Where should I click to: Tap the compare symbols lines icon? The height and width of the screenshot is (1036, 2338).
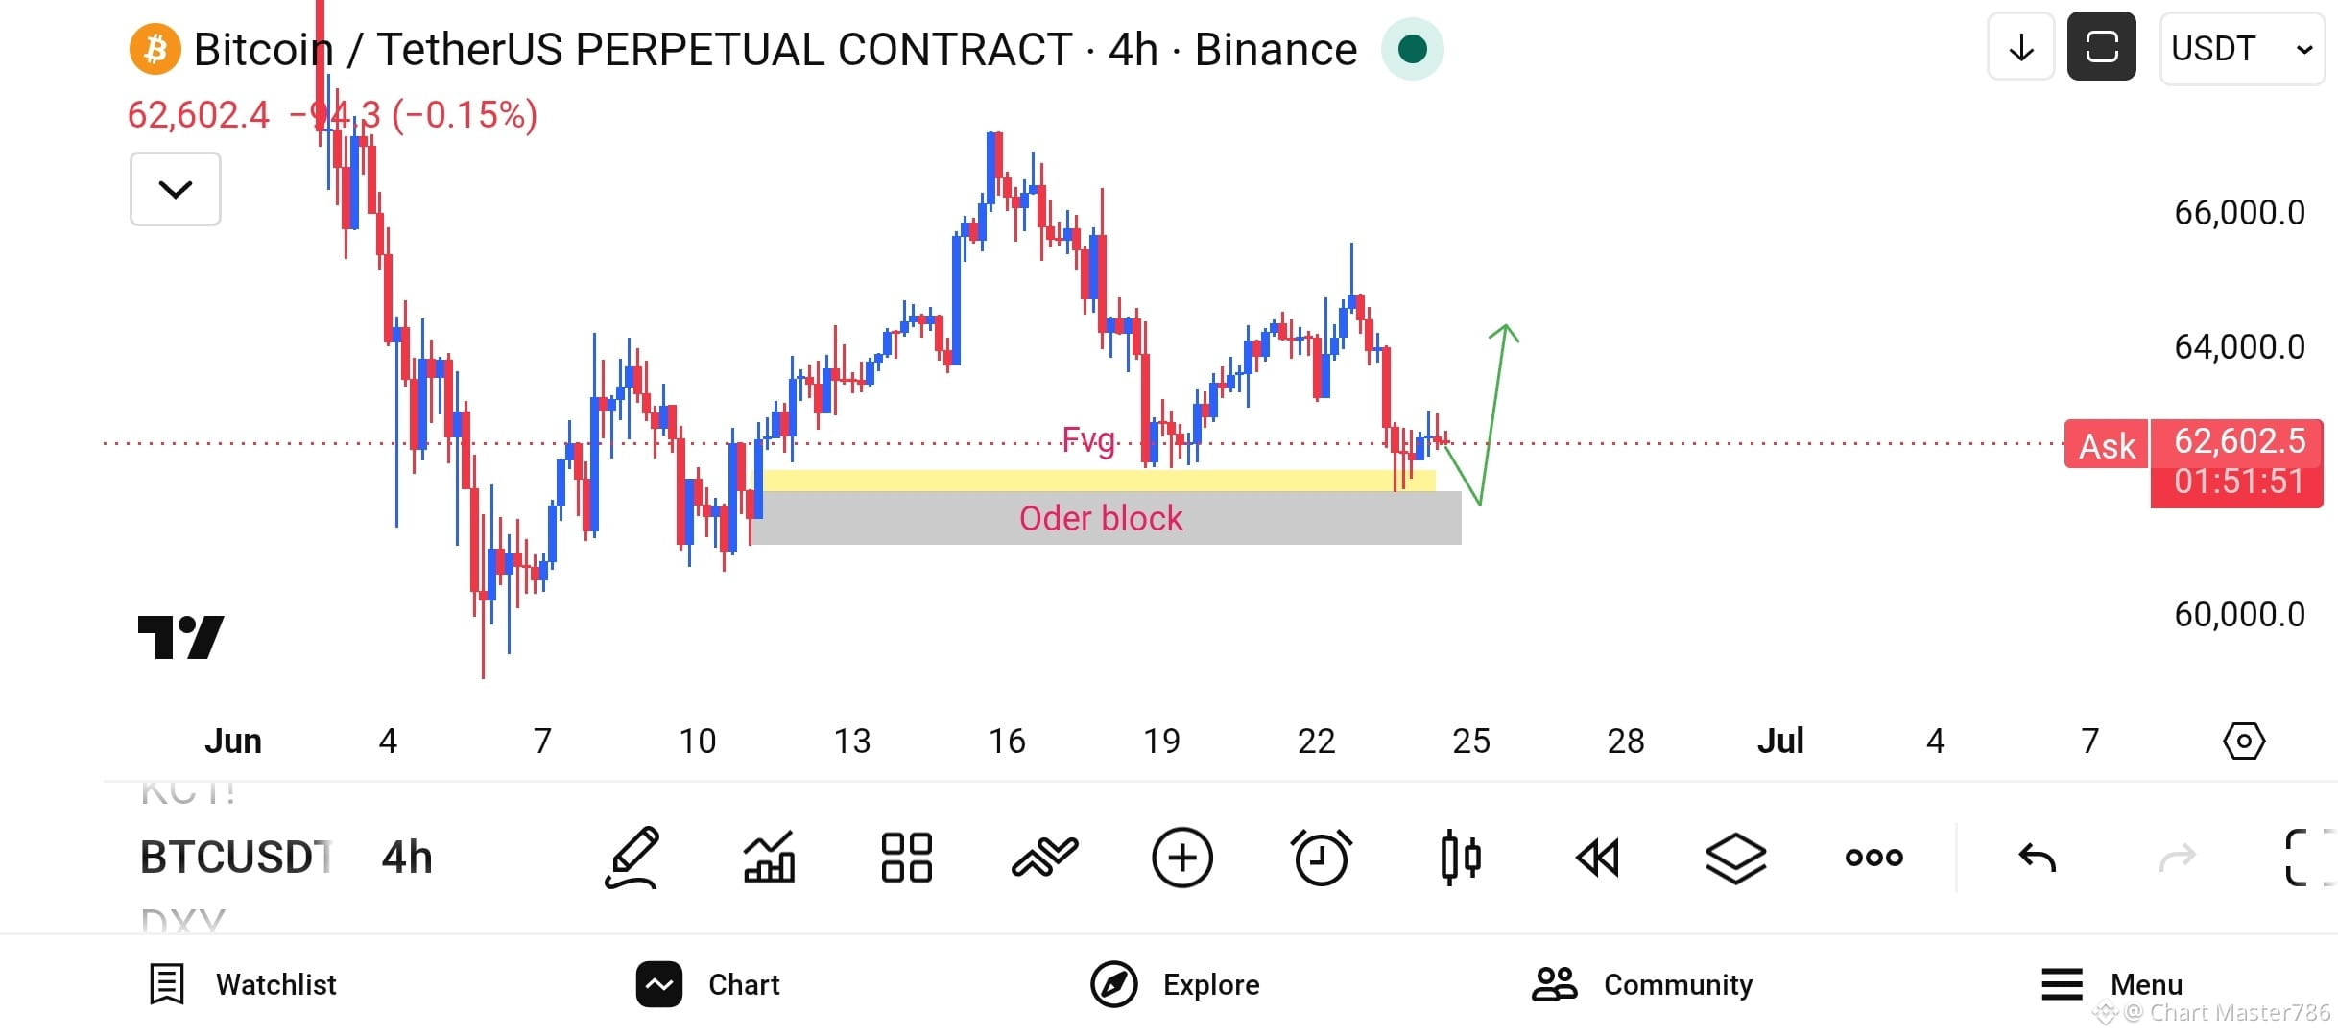[x=1044, y=857]
